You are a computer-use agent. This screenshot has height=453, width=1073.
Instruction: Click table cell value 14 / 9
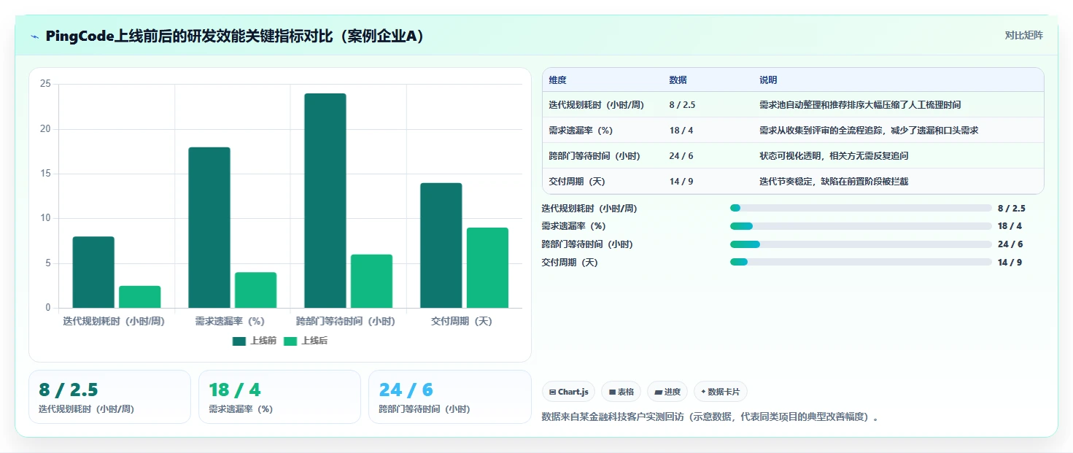(x=681, y=182)
